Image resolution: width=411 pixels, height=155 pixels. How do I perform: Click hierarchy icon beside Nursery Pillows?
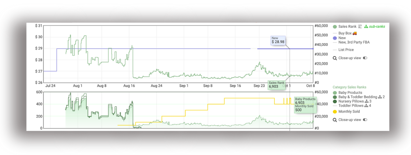coord(367,101)
